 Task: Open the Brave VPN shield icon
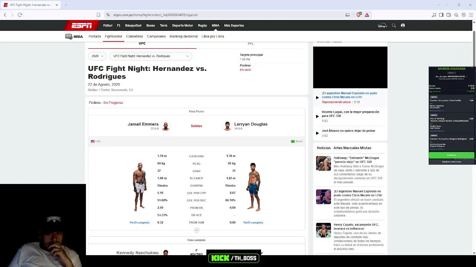point(464,15)
